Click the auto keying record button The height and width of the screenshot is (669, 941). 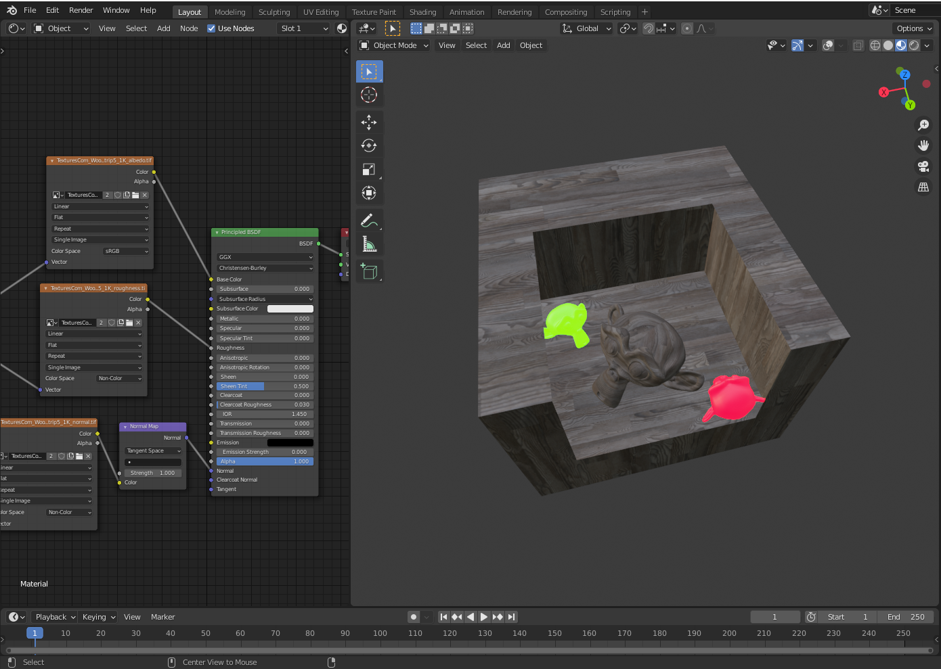413,617
